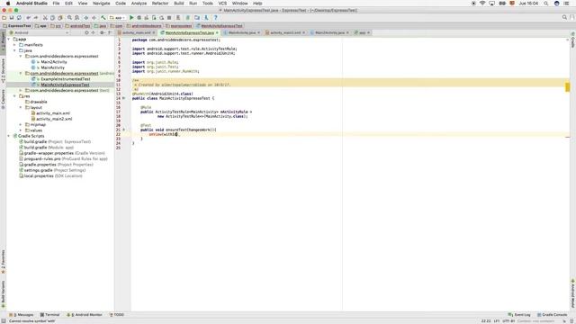
Task: Click the Open folder toolbar icon
Action: 4,18
